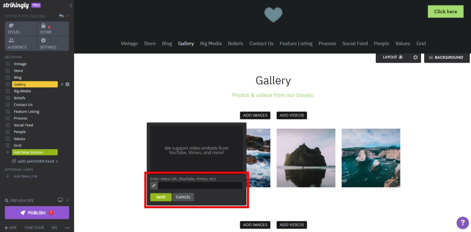Open the Background picker
471x232 pixels.
(x=447, y=57)
